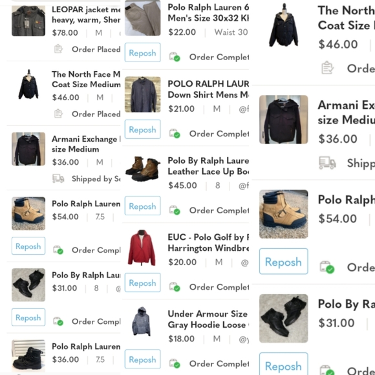Click the order complete icon for the $21.00 Down Shirt
Image resolution: width=375 pixels, height=375 pixels.
(175, 134)
